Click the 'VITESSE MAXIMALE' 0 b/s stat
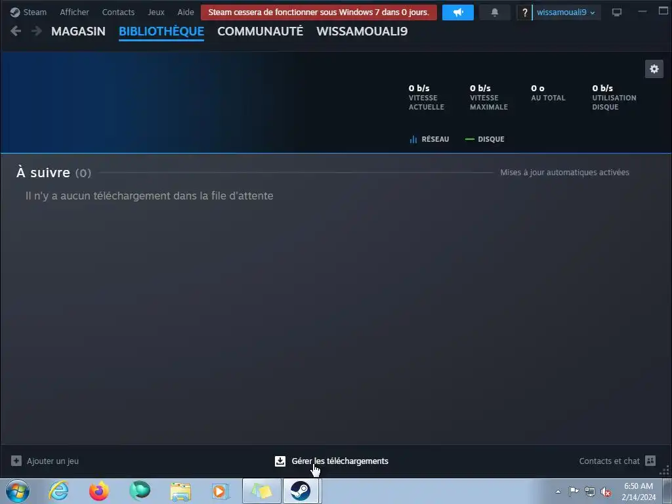The width and height of the screenshot is (672, 504). 488,97
